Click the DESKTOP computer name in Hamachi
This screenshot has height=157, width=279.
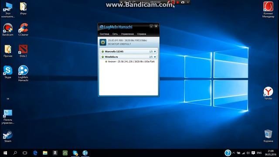(119, 44)
